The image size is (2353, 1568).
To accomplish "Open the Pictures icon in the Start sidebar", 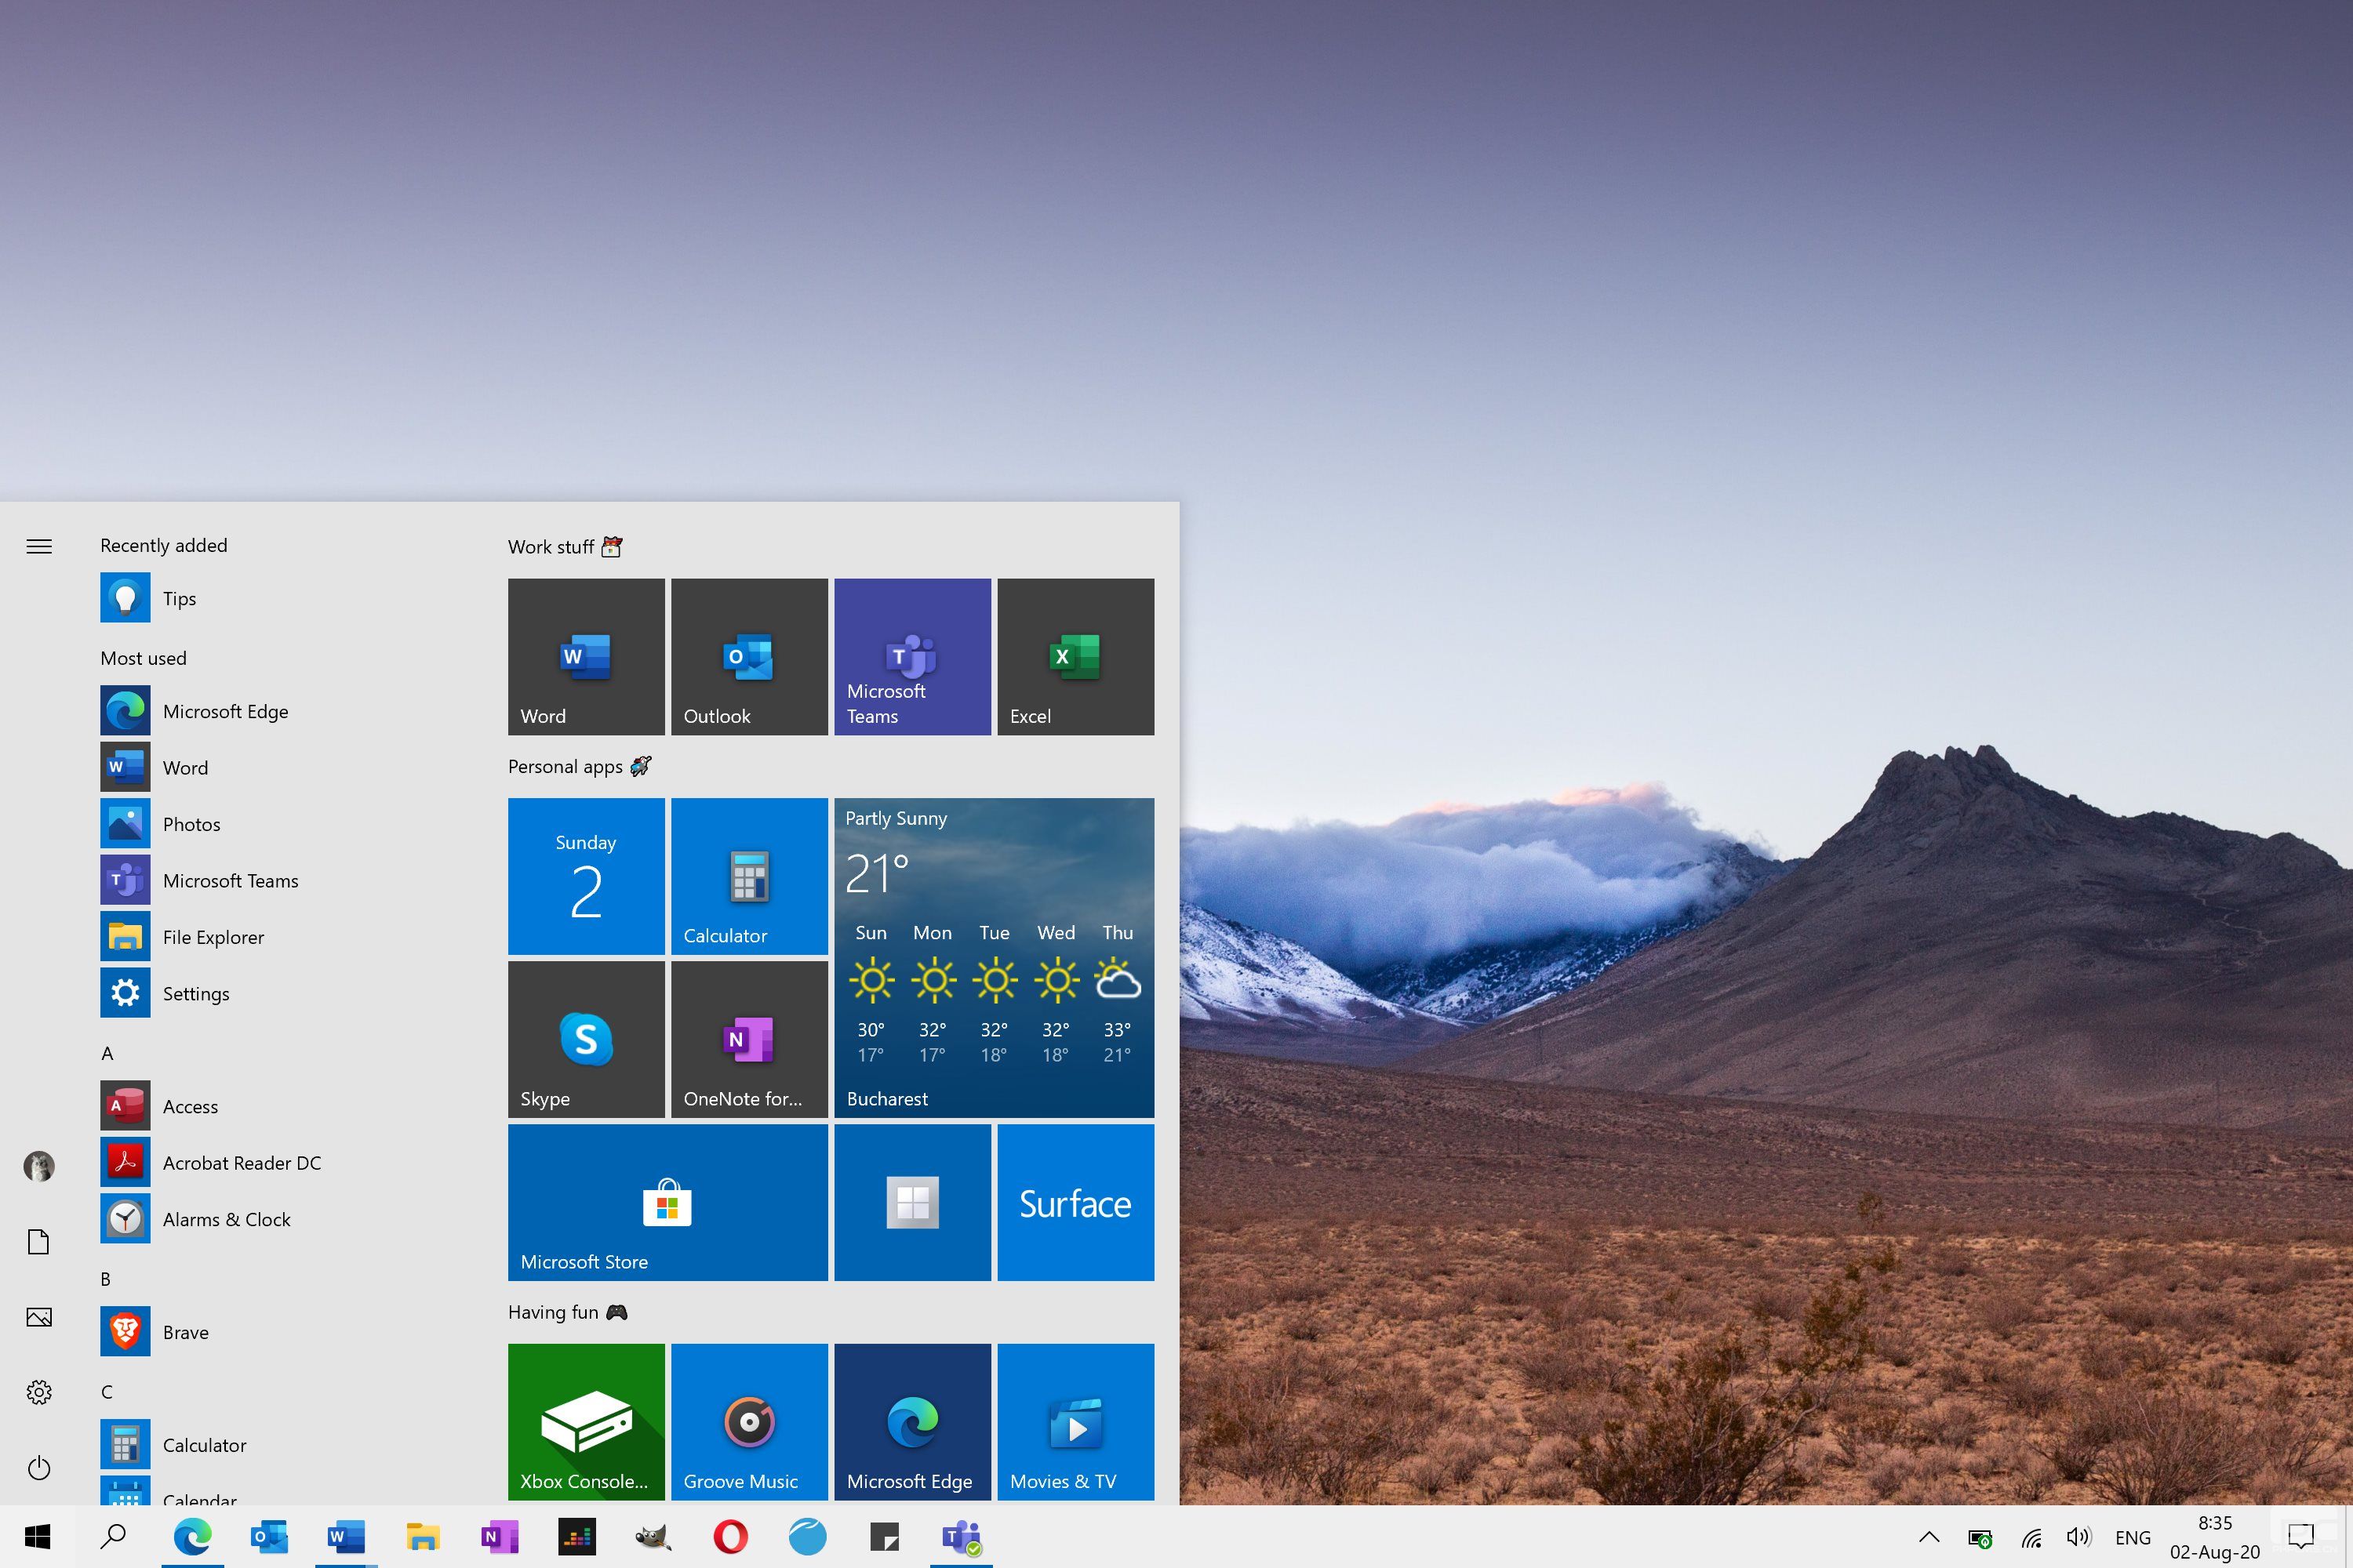I will tap(39, 1317).
